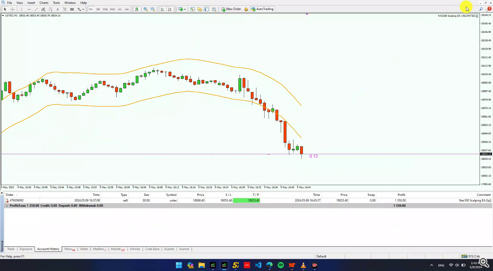Select the cursor arrow tool
This screenshot has height=271, width=493.
[5, 9]
